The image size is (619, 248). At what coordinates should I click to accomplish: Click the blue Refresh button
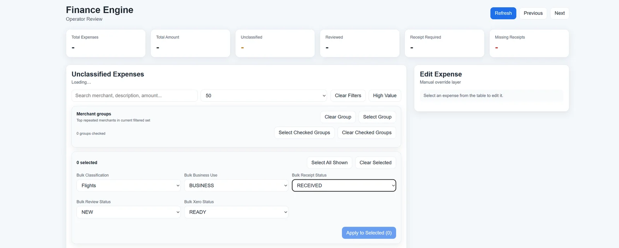coord(503,13)
